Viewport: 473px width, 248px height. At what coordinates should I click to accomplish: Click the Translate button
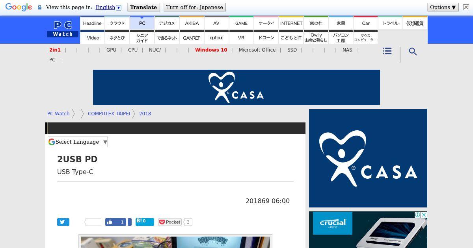click(143, 7)
